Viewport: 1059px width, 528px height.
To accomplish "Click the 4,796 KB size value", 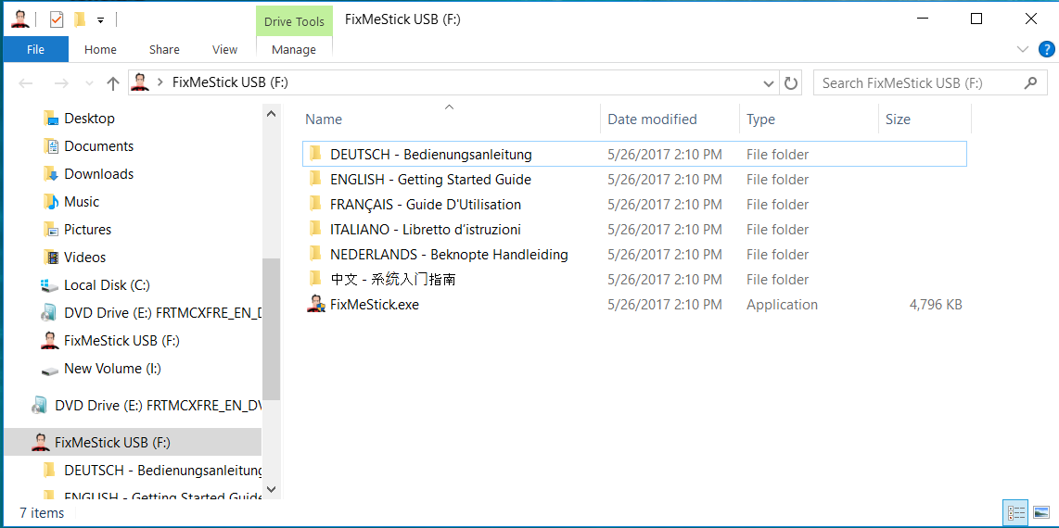I will point(936,305).
